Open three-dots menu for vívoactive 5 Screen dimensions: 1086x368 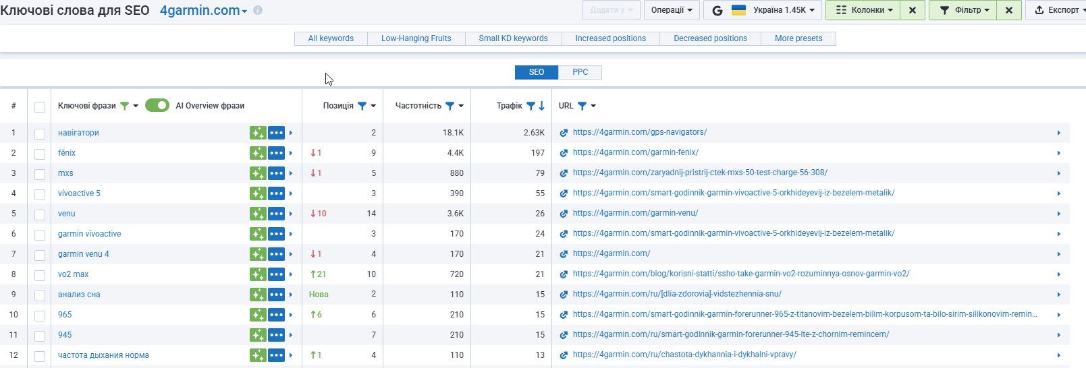pos(276,193)
